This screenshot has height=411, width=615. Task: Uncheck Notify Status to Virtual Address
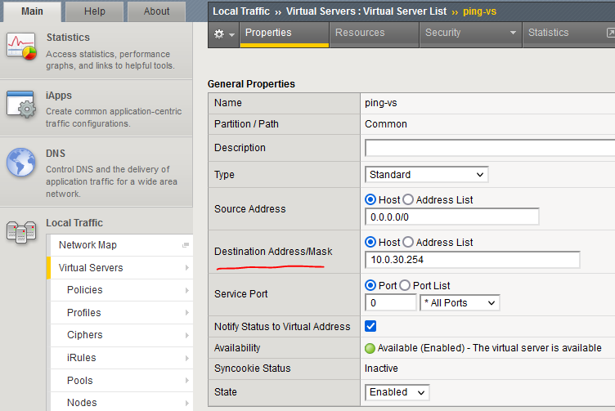[370, 326]
